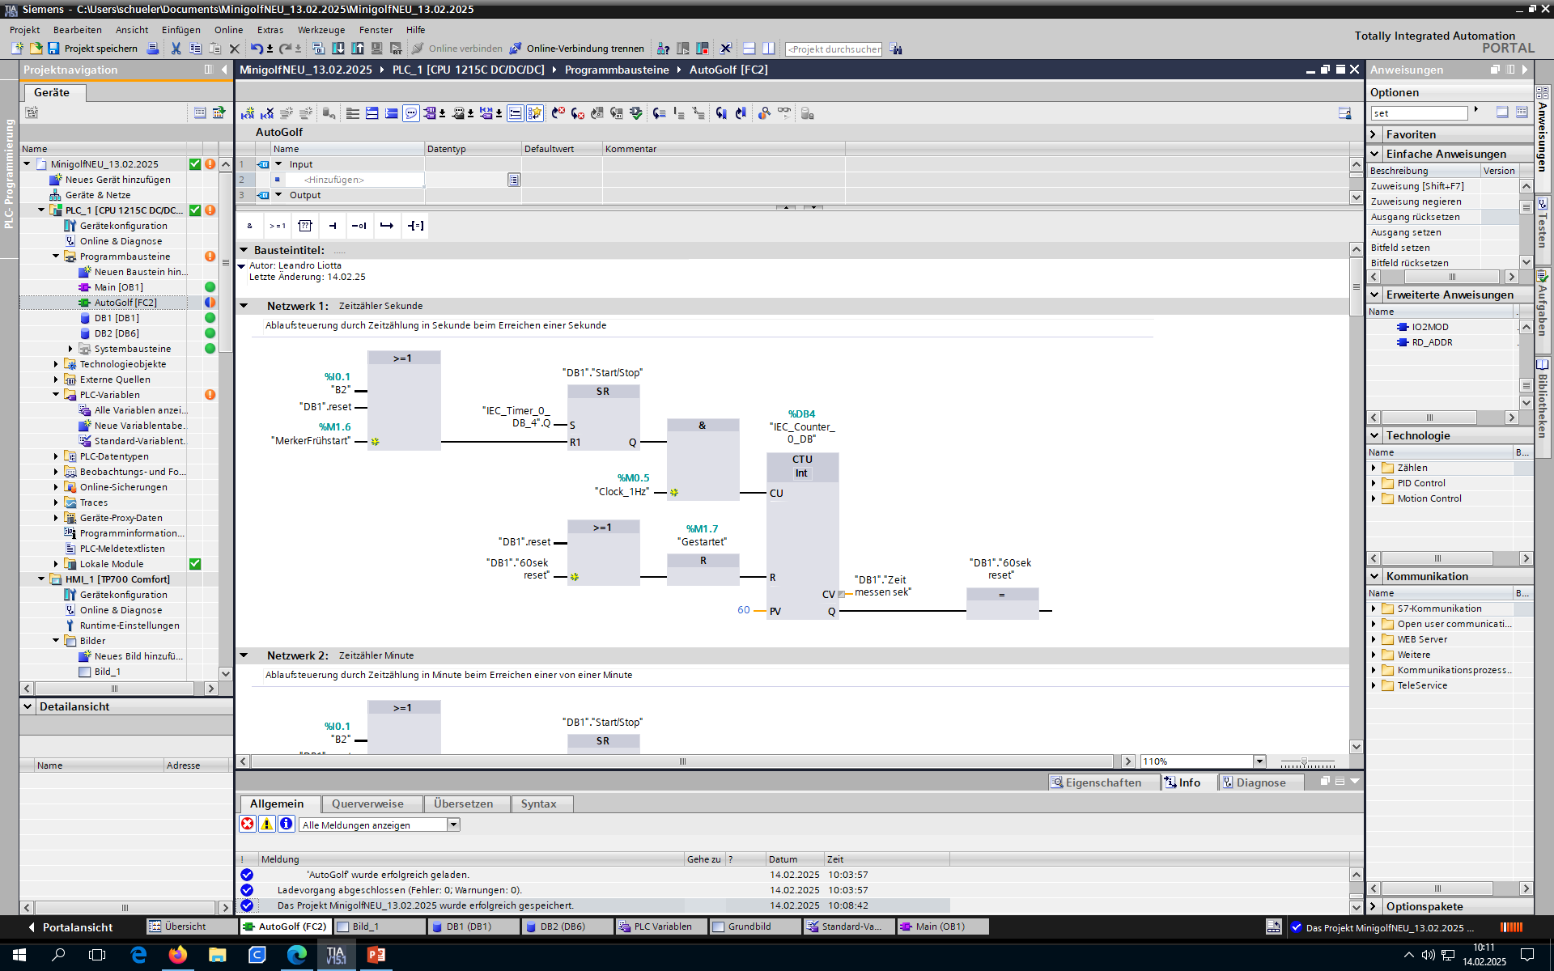Collapse Netzwerk 1 section
Screen dimensions: 1554x971
coord(244,306)
